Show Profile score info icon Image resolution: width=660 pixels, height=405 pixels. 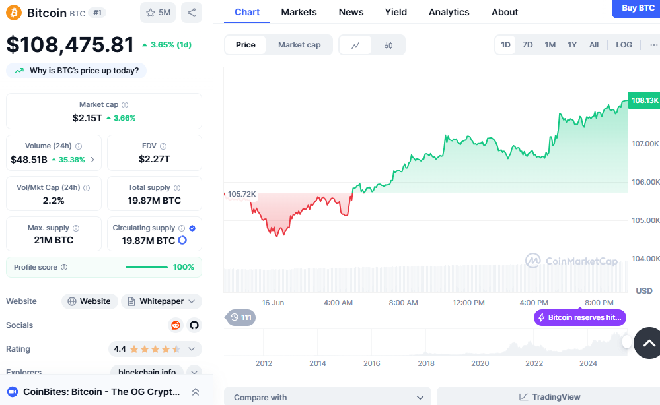(x=64, y=267)
